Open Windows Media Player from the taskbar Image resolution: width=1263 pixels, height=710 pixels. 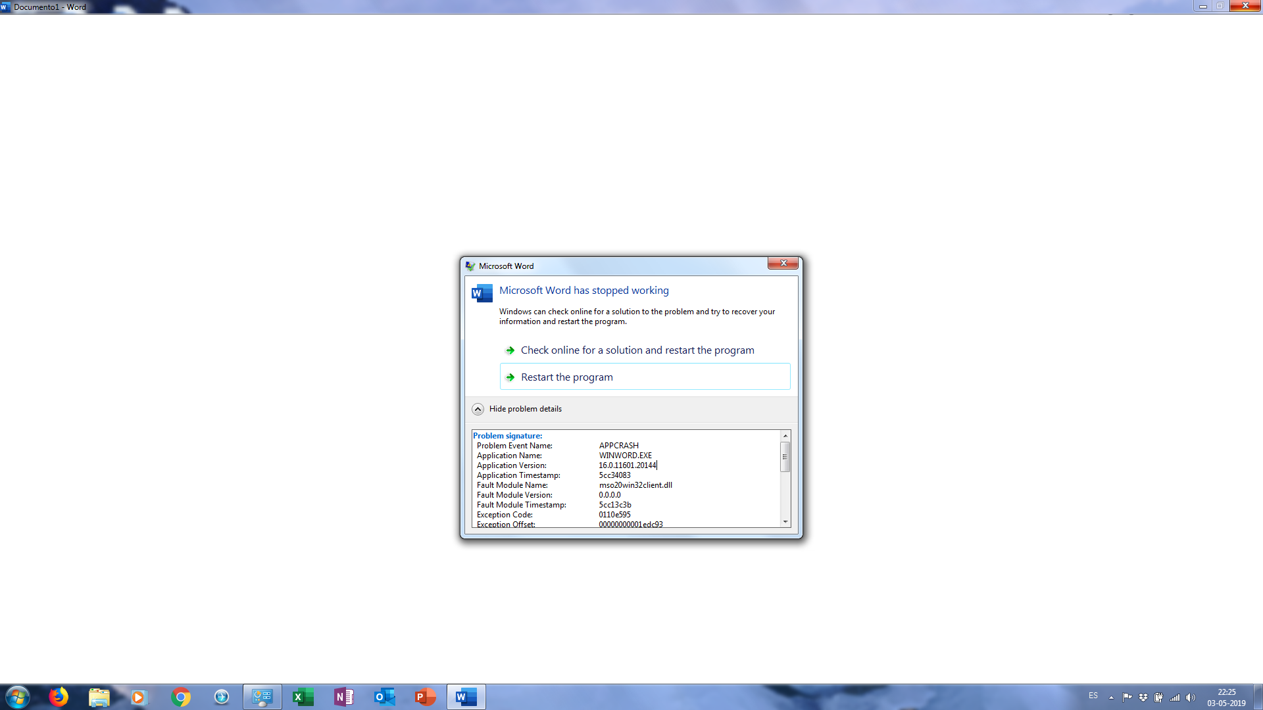click(x=139, y=696)
